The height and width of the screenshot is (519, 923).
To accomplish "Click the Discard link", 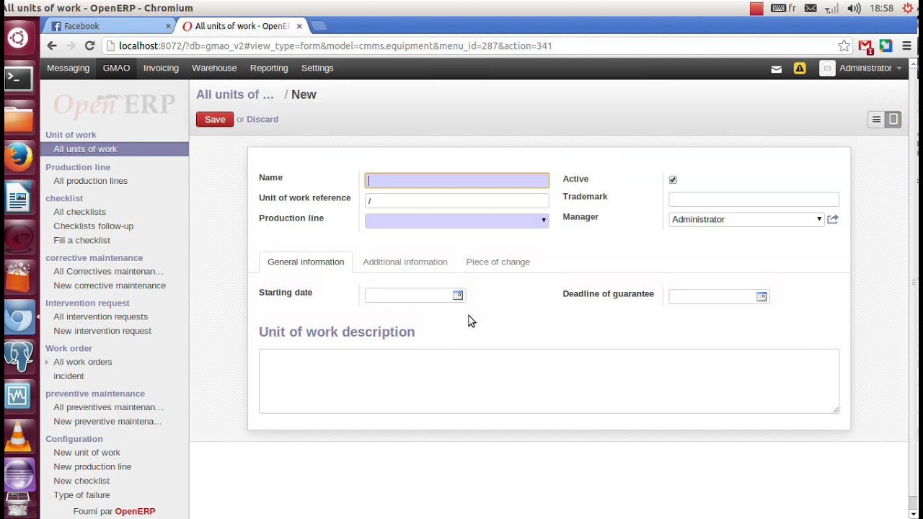I will [262, 119].
